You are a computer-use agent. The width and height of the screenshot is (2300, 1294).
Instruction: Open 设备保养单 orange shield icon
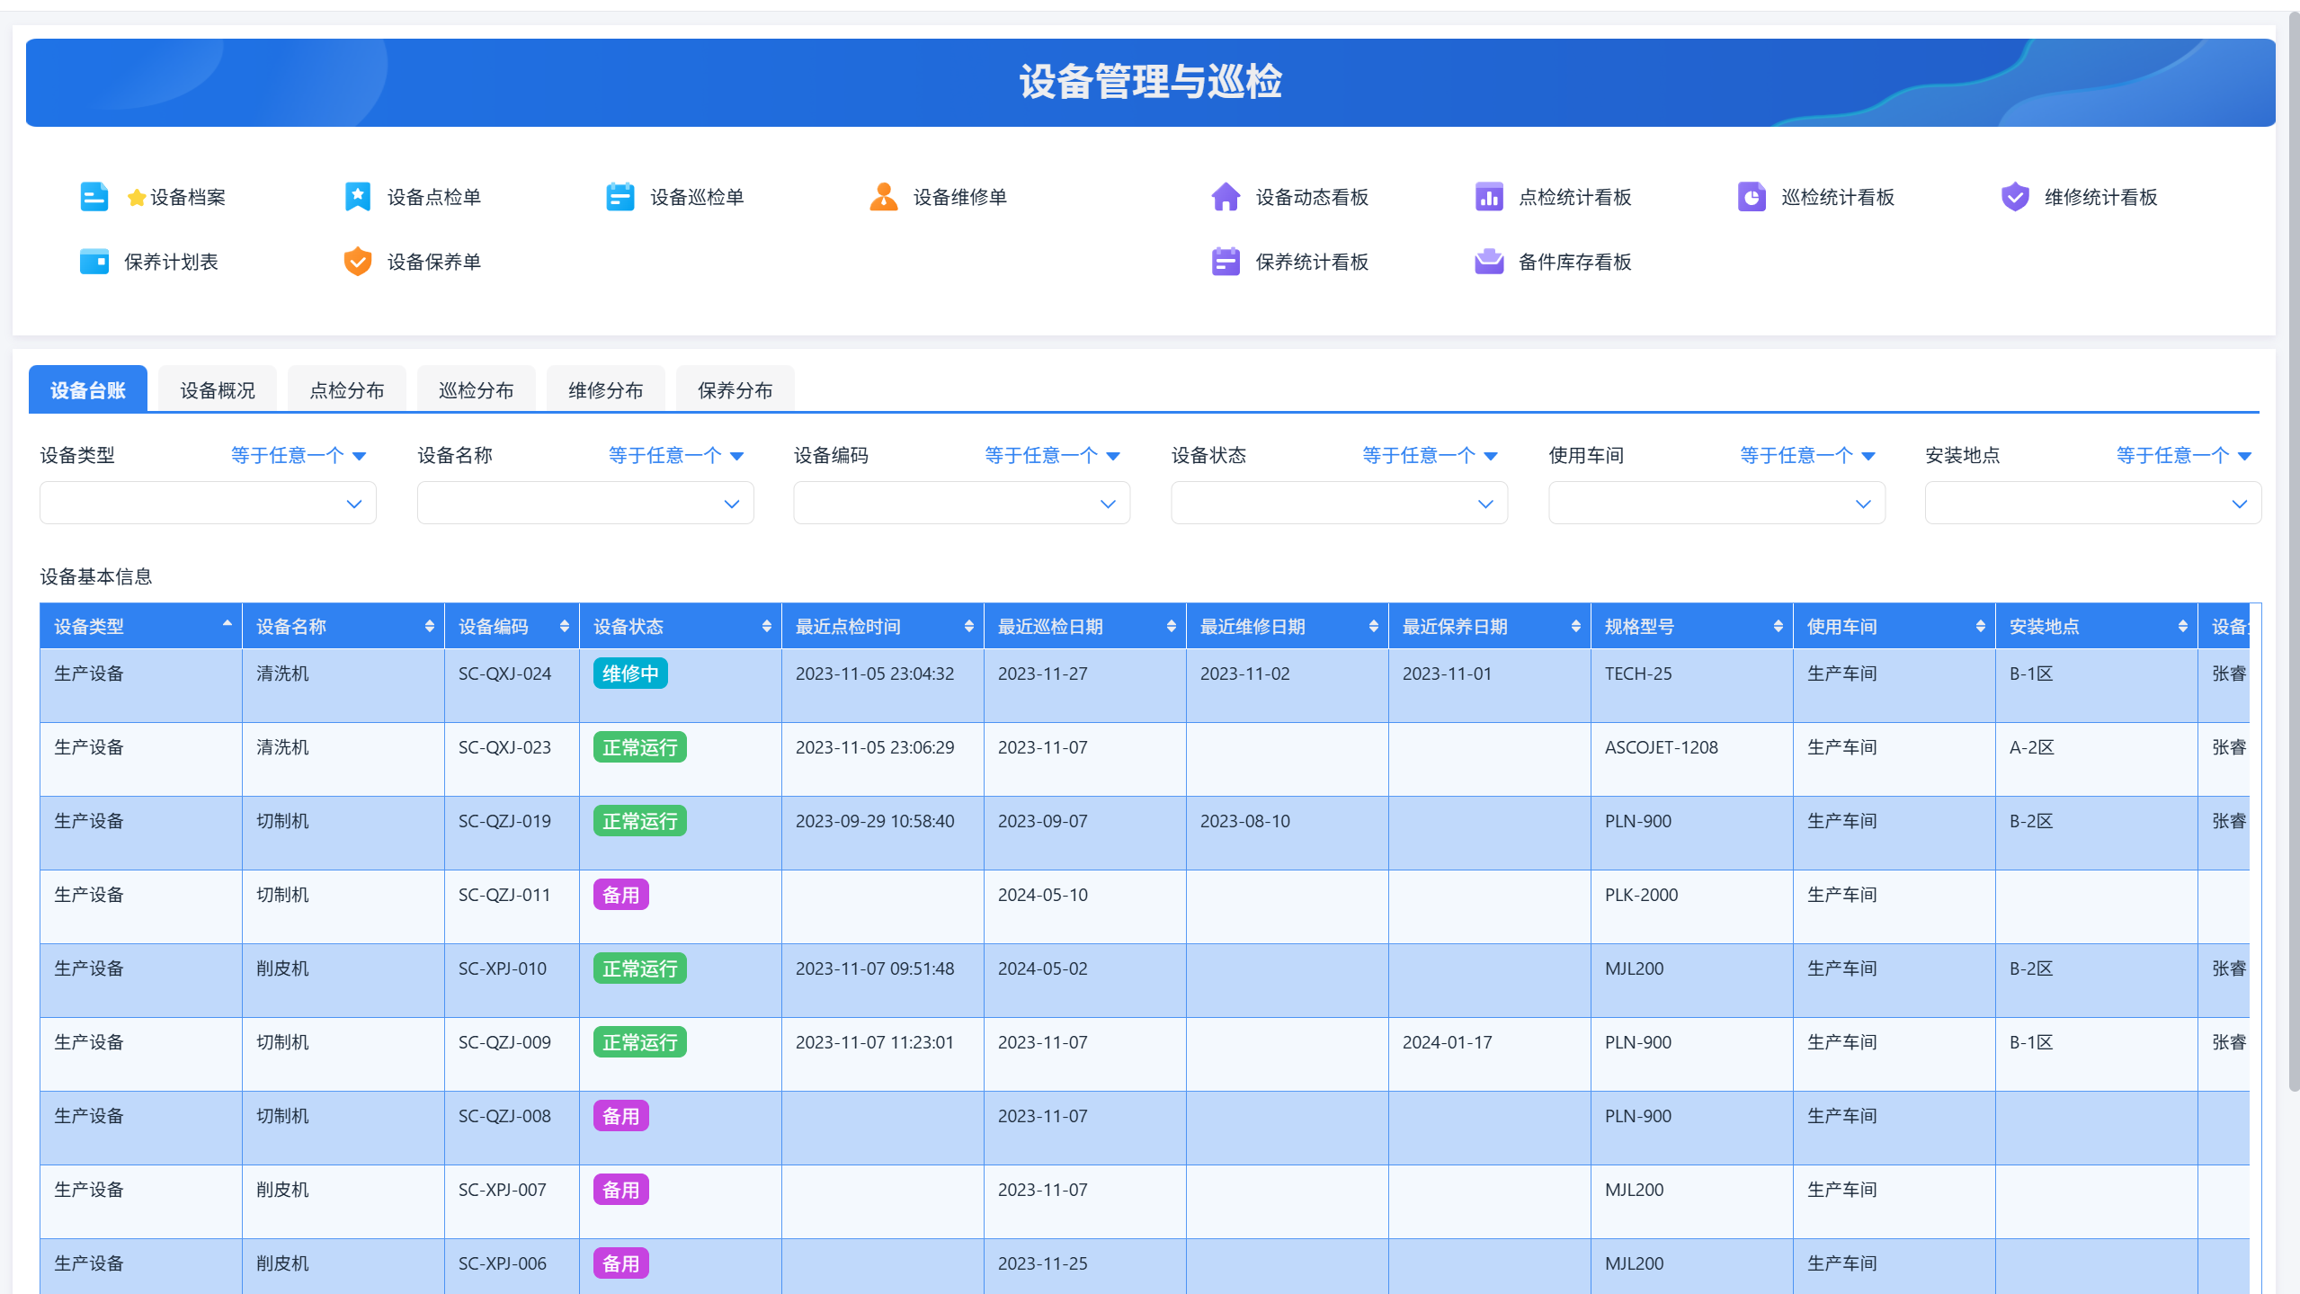357,262
